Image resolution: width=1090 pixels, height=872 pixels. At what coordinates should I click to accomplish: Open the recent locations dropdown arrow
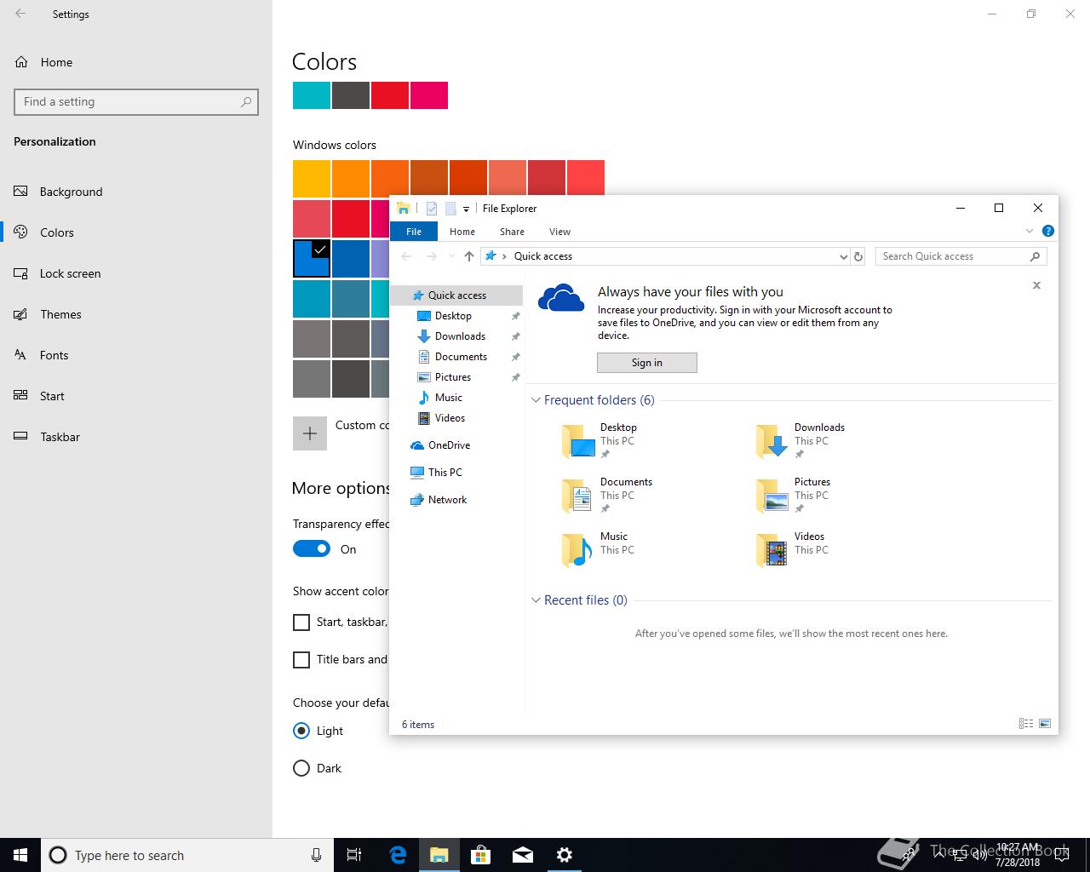point(451,256)
